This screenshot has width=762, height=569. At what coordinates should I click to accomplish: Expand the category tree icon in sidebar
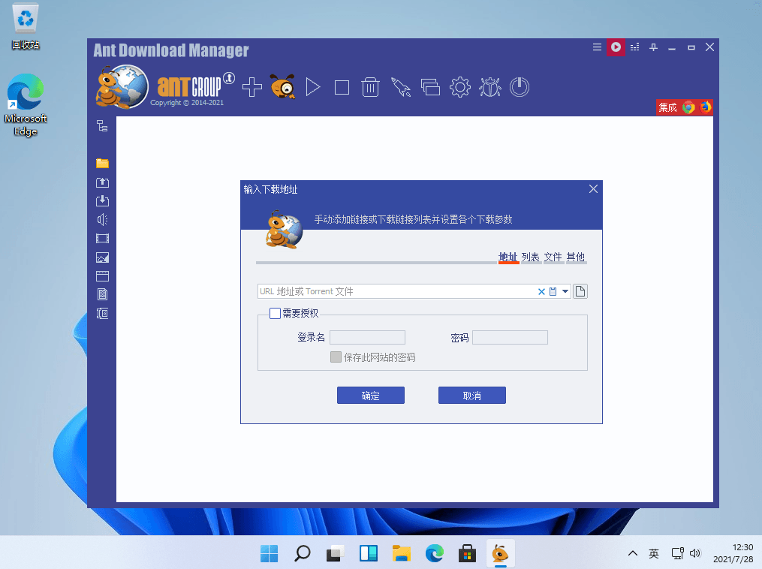pos(102,126)
